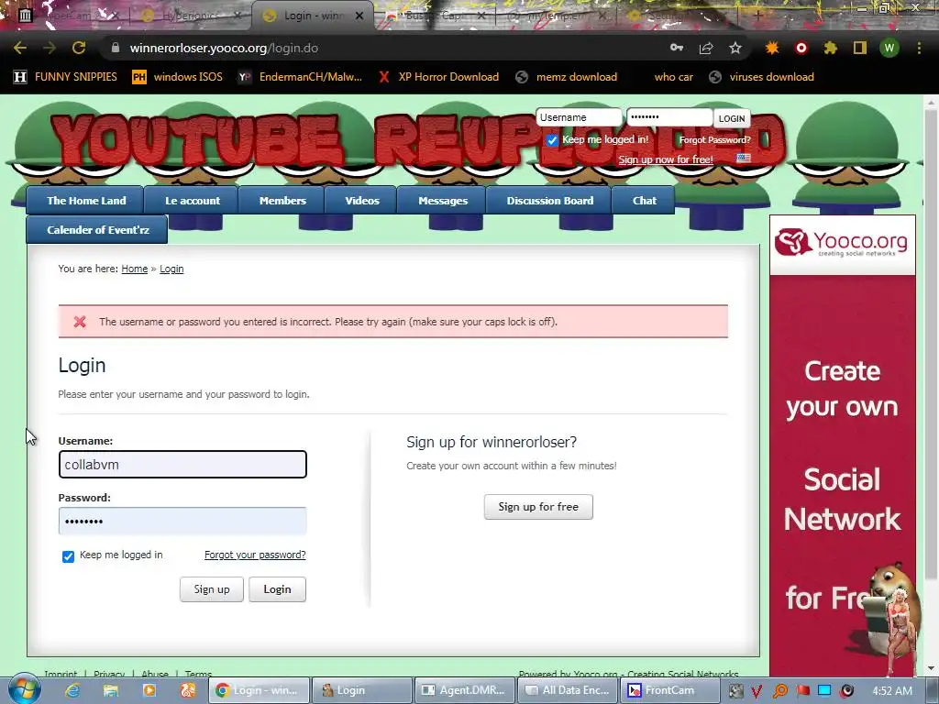Open the windows ISOS bookmark
The width and height of the screenshot is (939, 704).
tap(177, 77)
